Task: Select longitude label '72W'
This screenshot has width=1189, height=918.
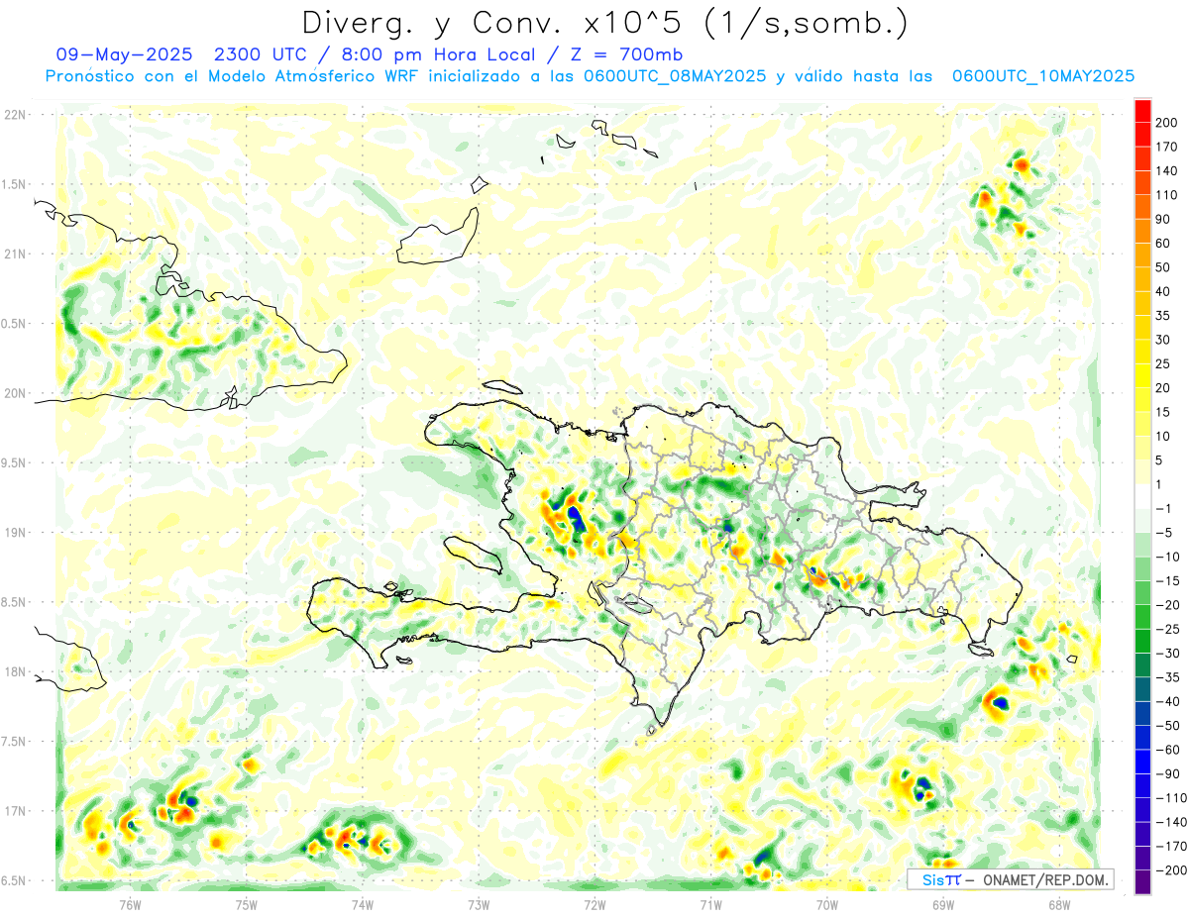Action: [x=594, y=904]
